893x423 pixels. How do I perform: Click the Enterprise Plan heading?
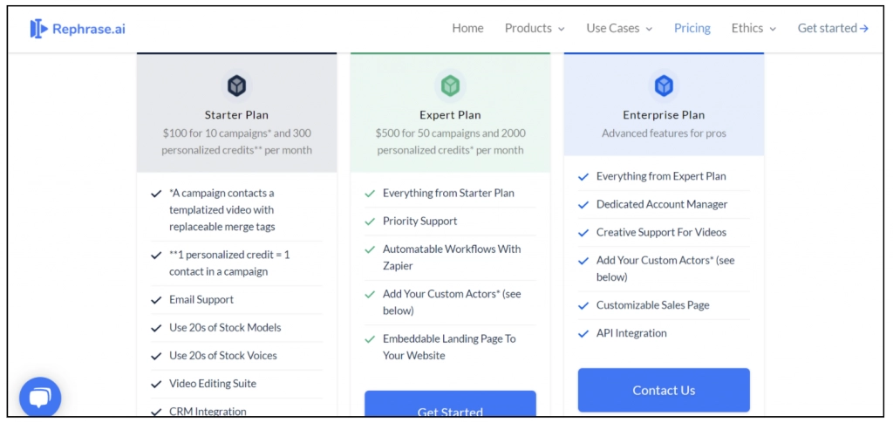(x=664, y=115)
